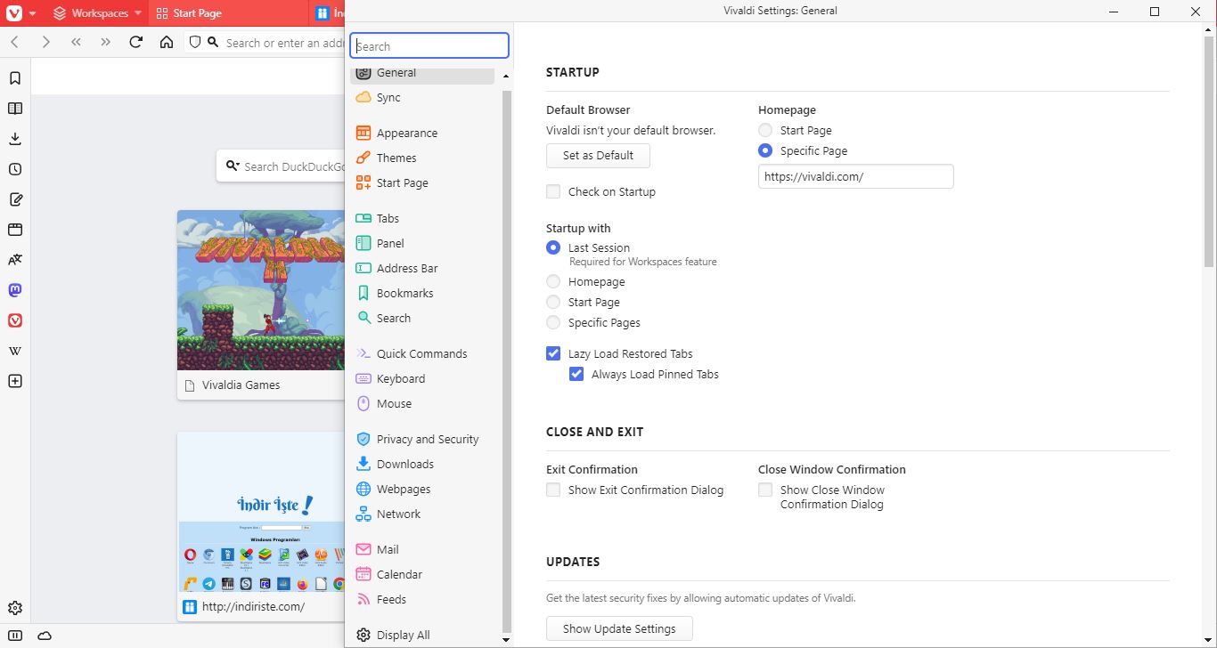Open Mail settings section
Viewport: 1217px width, 648px height.
tap(422, 549)
